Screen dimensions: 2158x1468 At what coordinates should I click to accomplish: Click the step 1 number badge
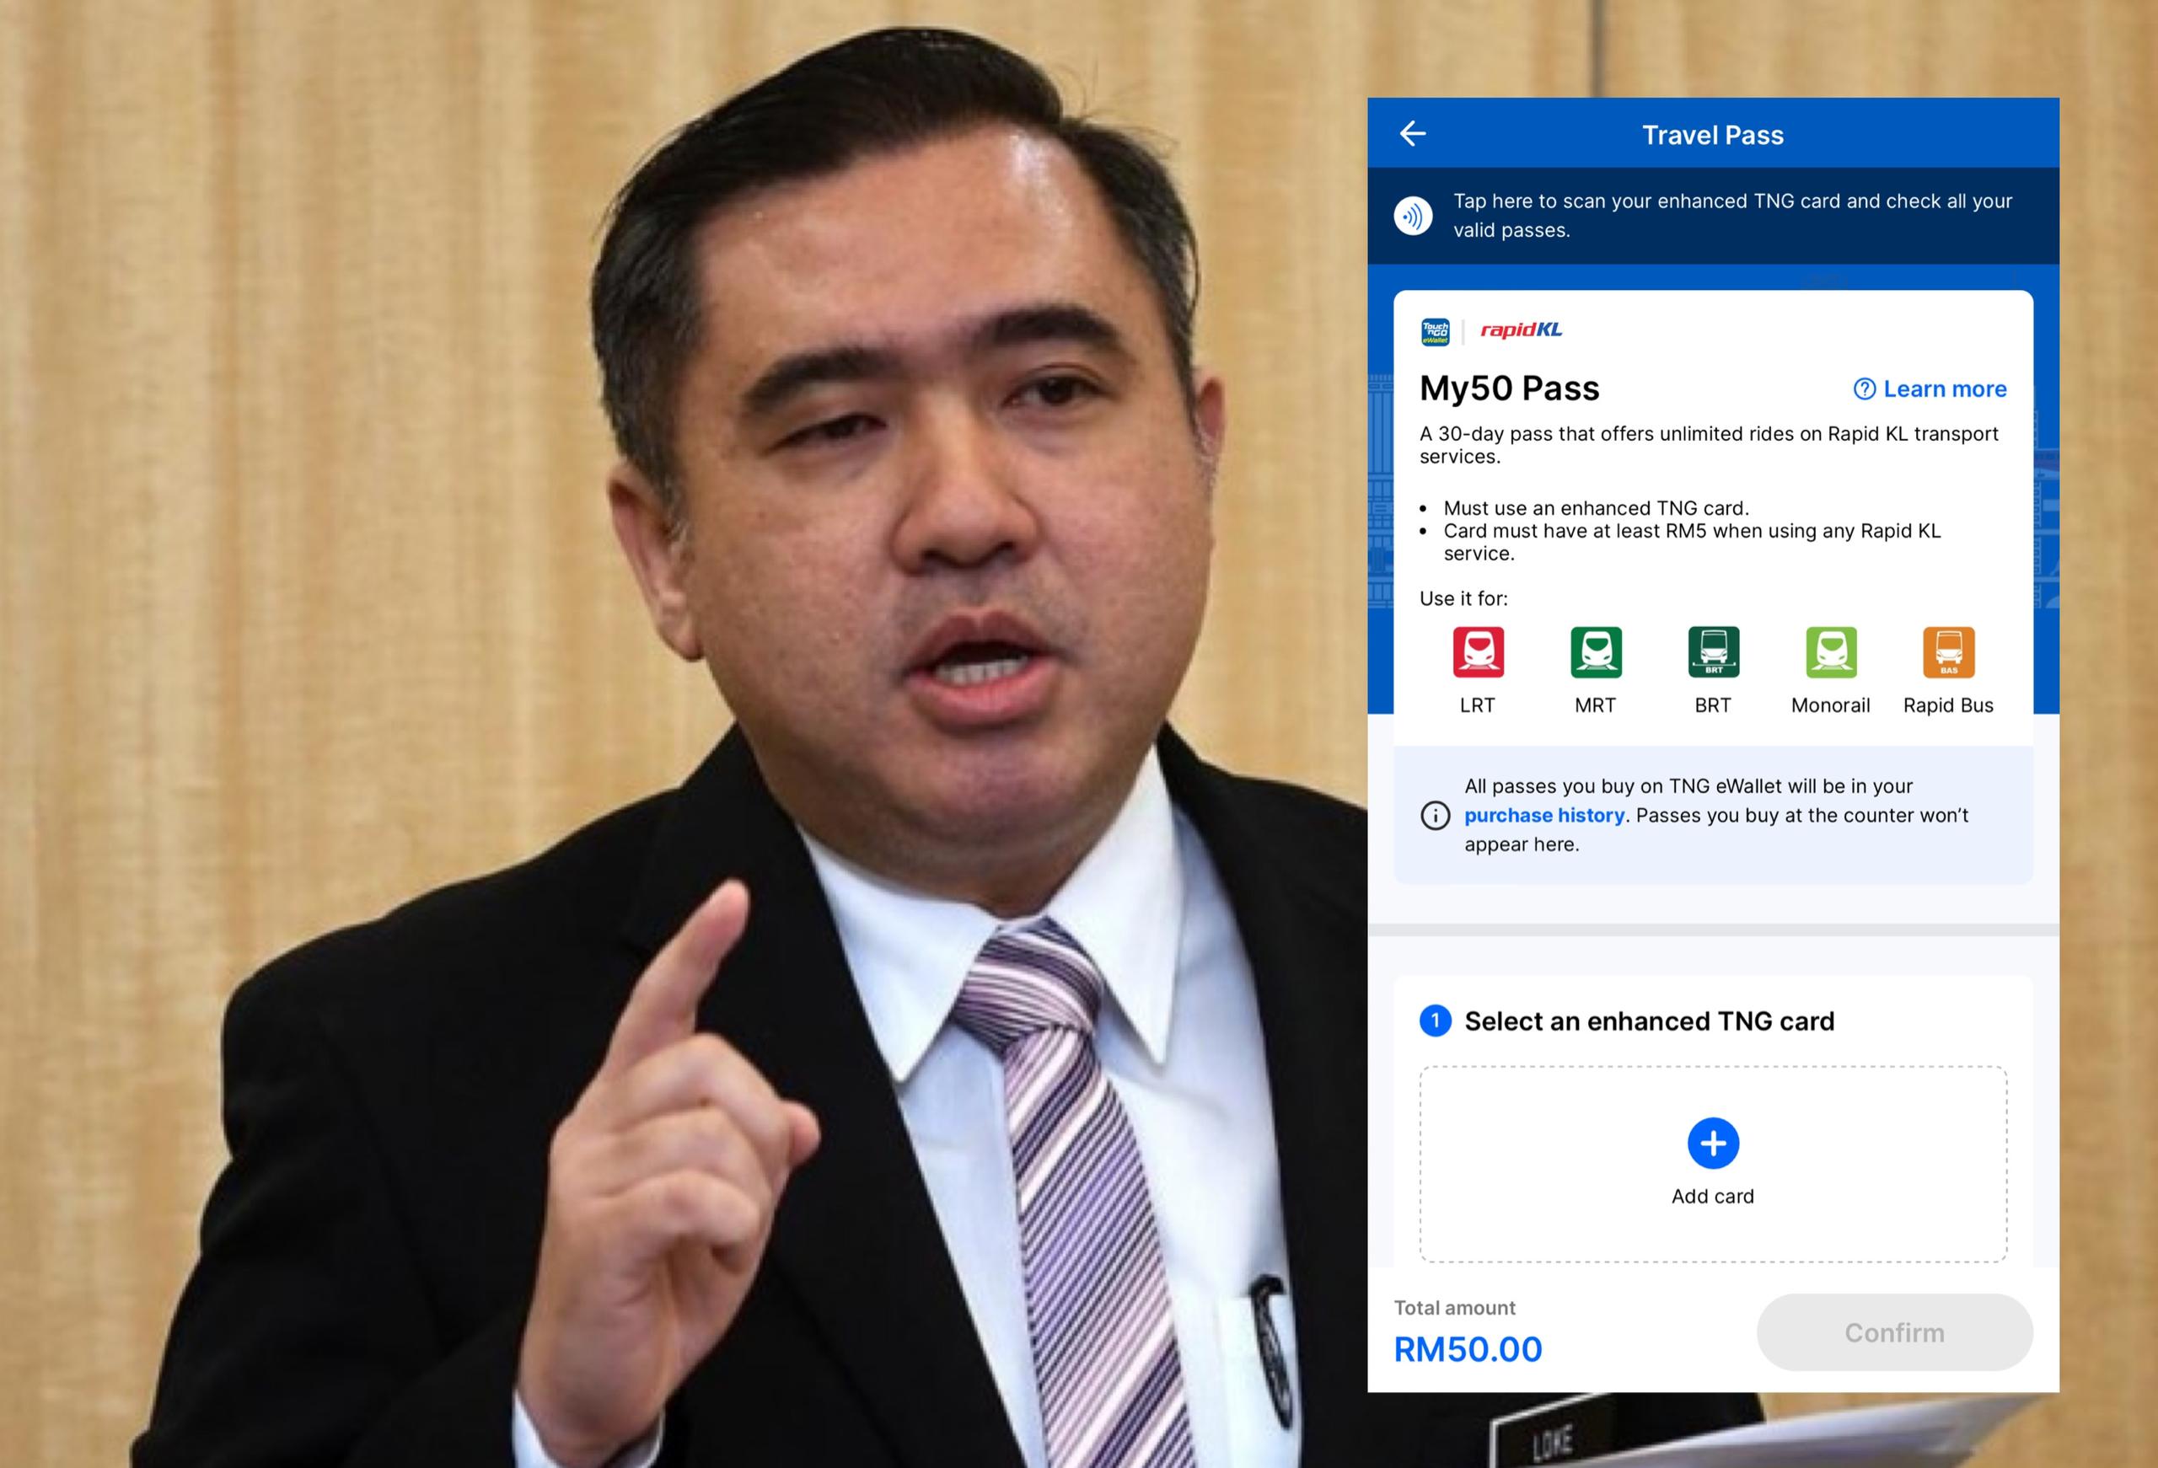point(1435,1021)
